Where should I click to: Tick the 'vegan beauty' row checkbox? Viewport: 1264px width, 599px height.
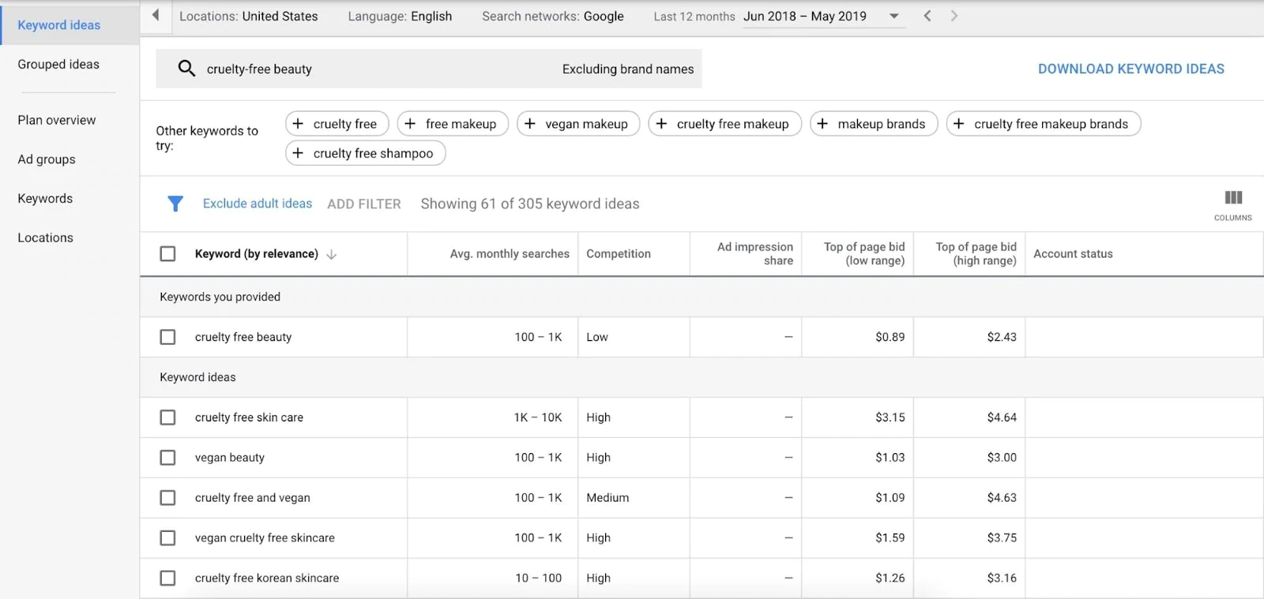click(x=167, y=458)
